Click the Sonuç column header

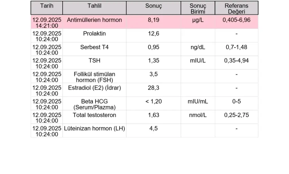tap(154, 6)
